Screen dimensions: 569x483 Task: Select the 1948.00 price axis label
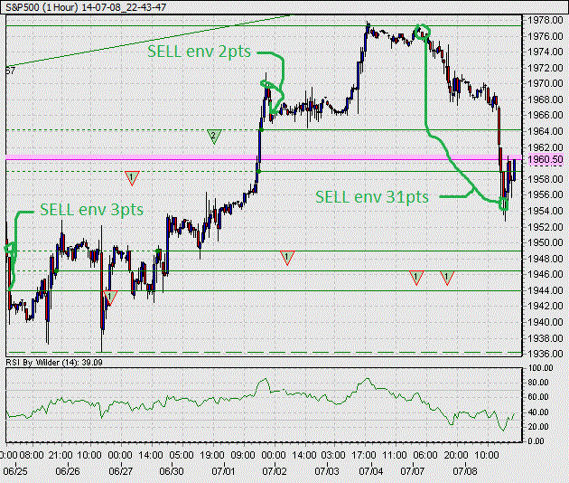(x=546, y=259)
